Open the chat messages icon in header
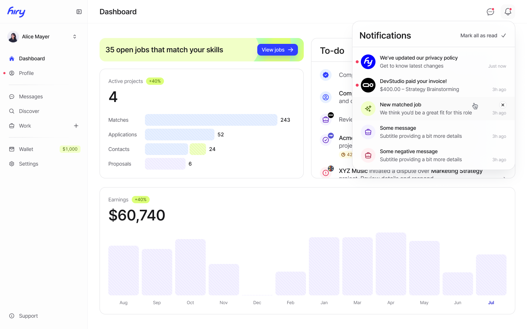 [490, 12]
